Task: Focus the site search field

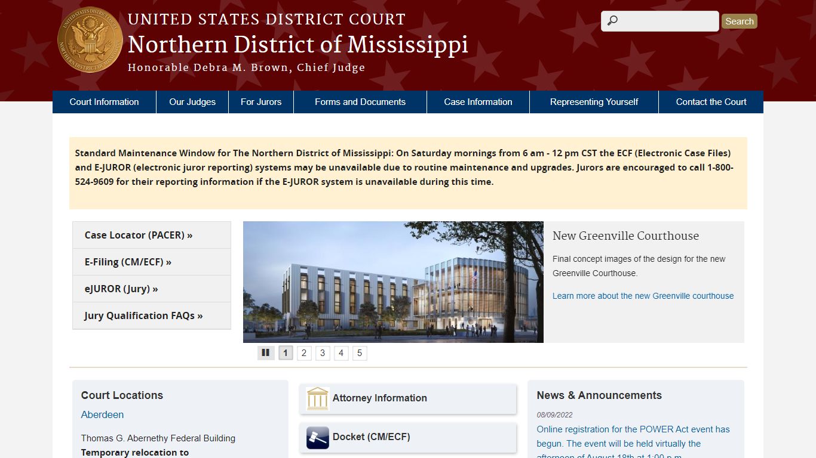Action: (660, 21)
